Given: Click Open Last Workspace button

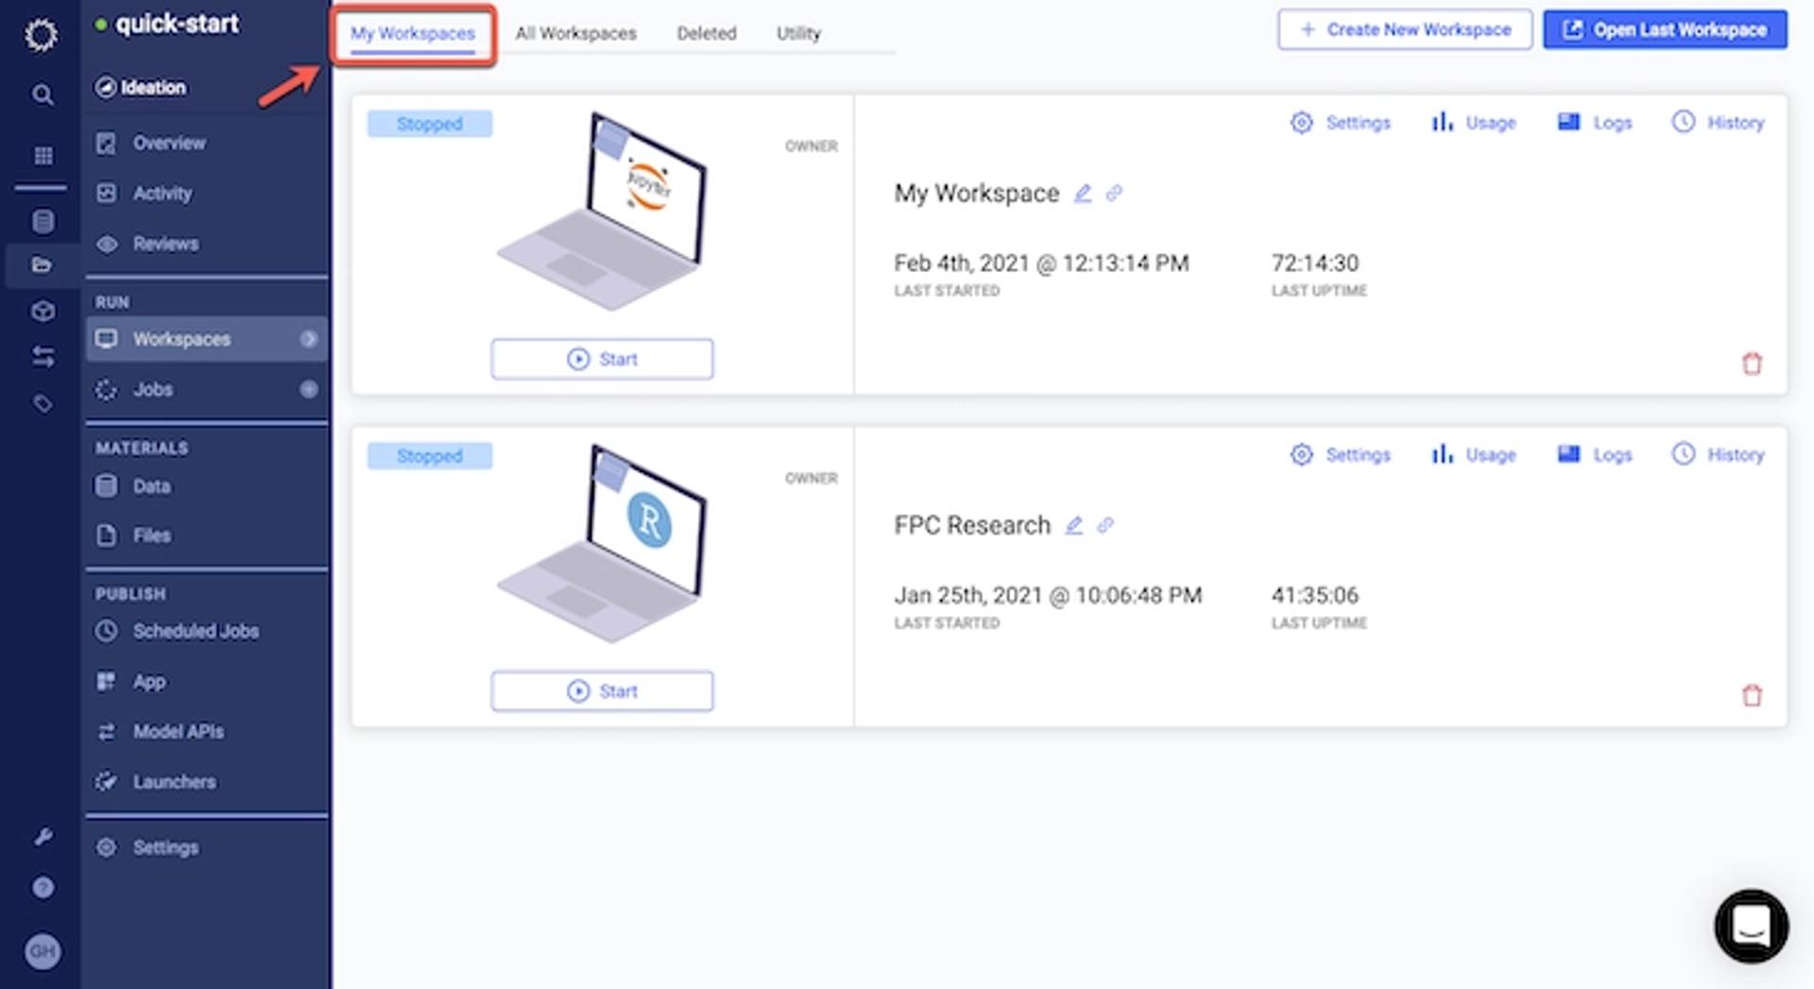Looking at the screenshot, I should pyautogui.click(x=1665, y=30).
